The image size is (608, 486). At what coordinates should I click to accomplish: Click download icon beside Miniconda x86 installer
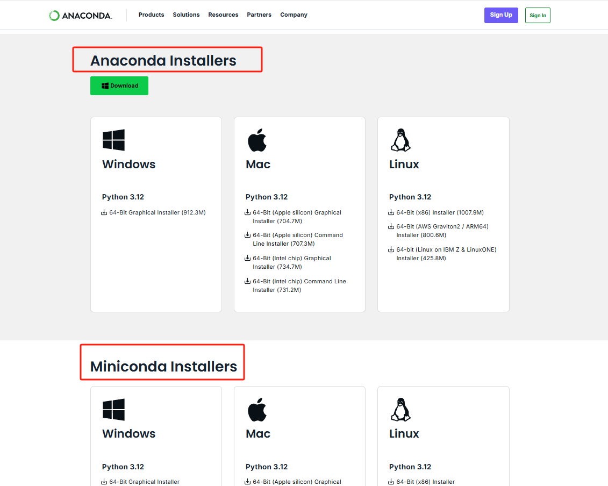(x=391, y=482)
